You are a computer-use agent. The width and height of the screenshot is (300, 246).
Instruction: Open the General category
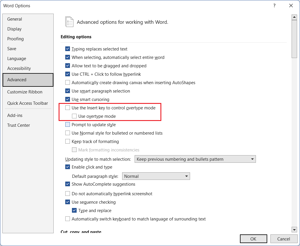click(28, 19)
